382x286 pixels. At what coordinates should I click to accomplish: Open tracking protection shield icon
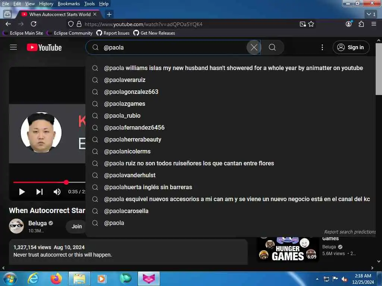[71, 24]
